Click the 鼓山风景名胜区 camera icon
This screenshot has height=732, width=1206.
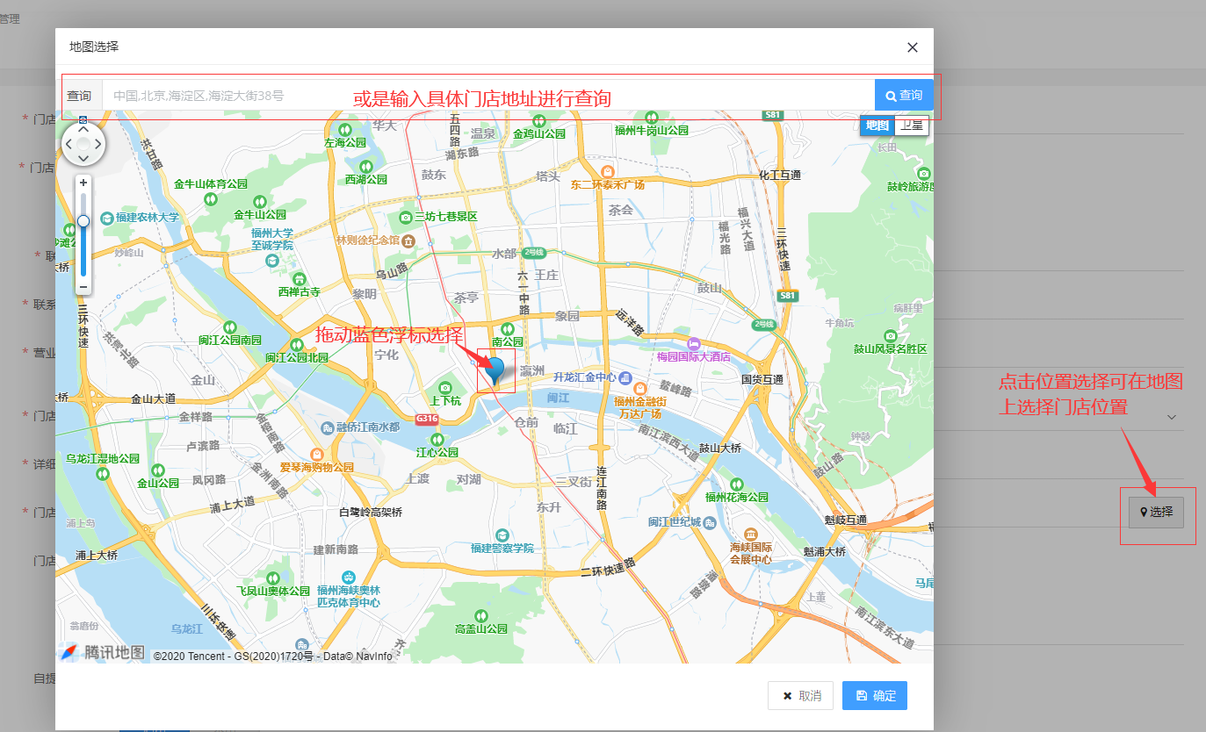(x=890, y=335)
